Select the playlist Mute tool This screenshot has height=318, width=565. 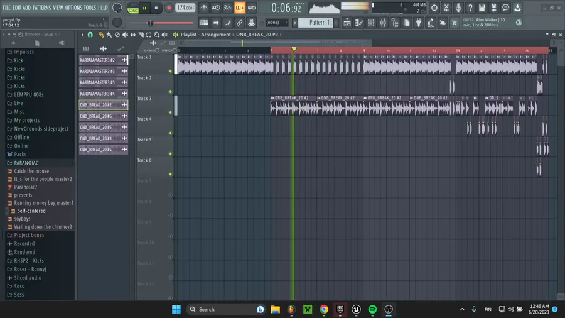pos(125,35)
